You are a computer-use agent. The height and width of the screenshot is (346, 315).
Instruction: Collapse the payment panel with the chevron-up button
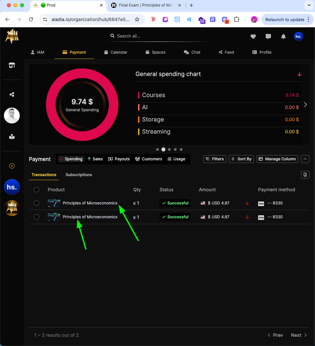305,159
